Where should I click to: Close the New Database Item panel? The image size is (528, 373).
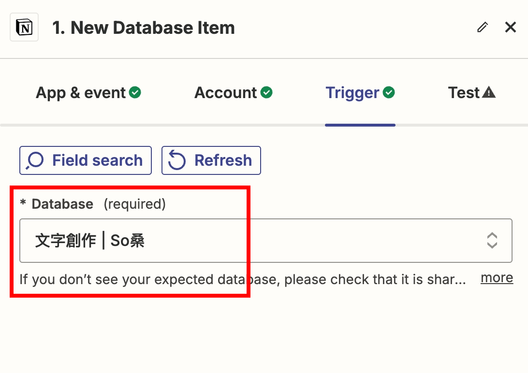(x=511, y=28)
